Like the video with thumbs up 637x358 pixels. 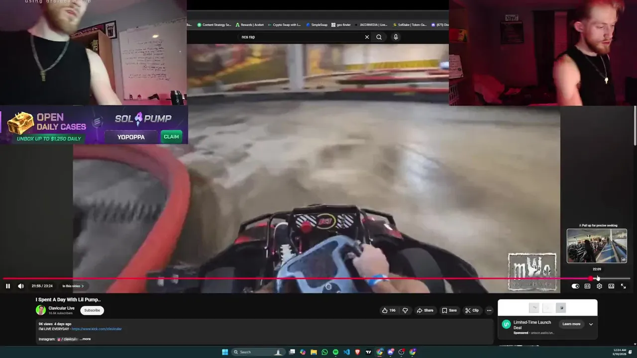pyautogui.click(x=389, y=310)
